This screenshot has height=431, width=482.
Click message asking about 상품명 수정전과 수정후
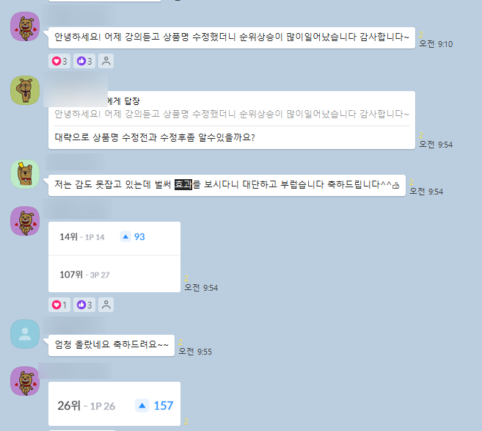[x=155, y=137]
